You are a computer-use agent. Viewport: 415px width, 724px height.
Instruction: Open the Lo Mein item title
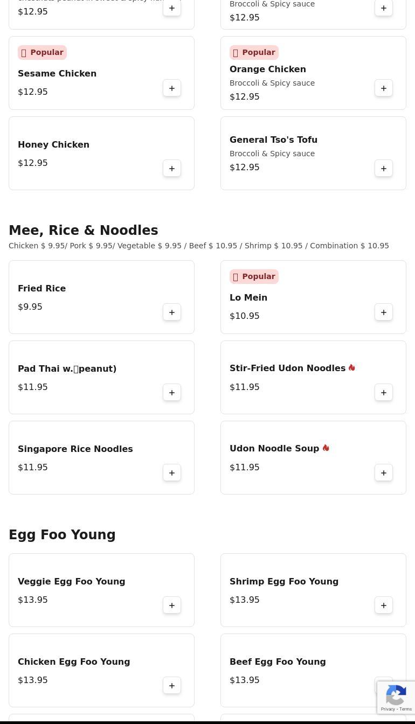248,298
